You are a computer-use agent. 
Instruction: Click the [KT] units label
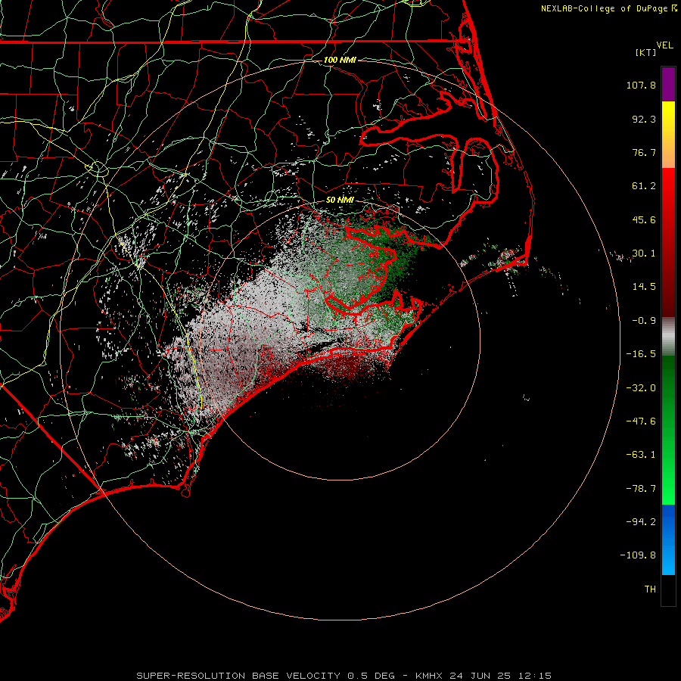646,52
